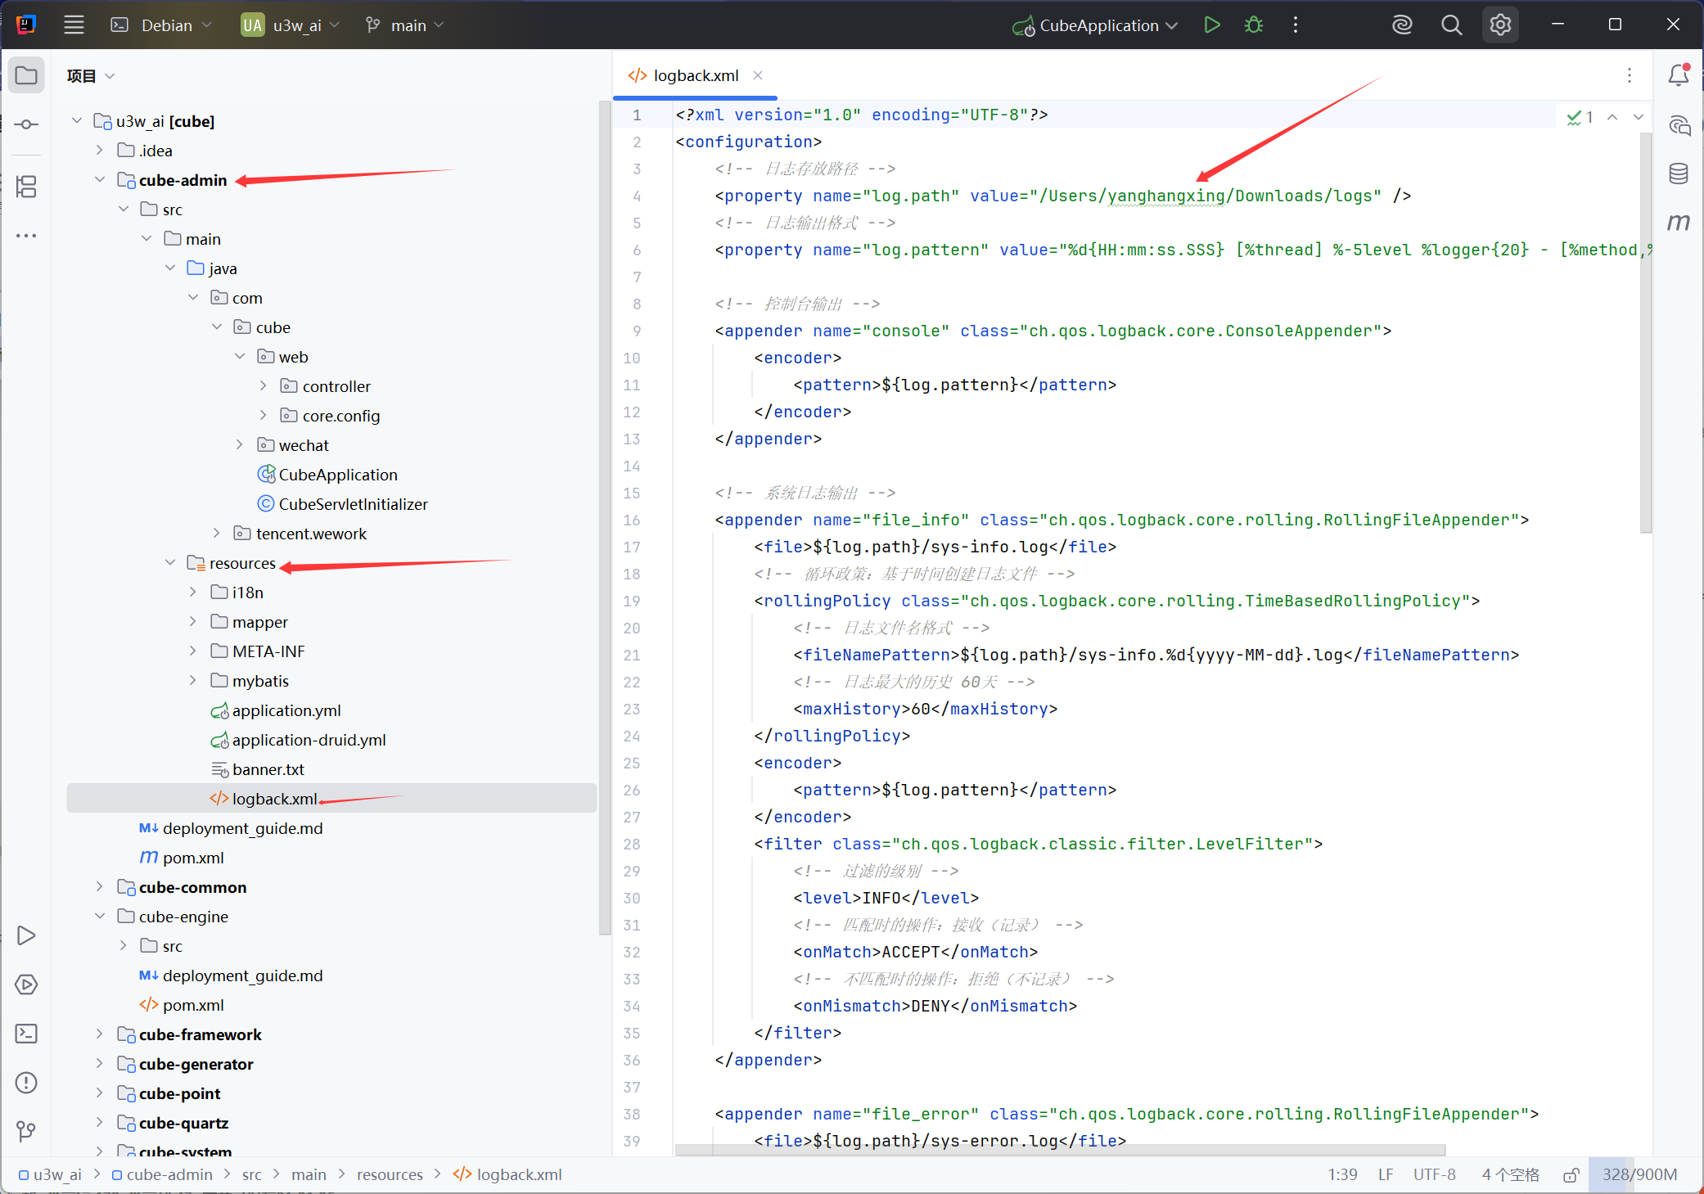
Task: Go to previous highlighted problem arrow
Action: [1612, 117]
